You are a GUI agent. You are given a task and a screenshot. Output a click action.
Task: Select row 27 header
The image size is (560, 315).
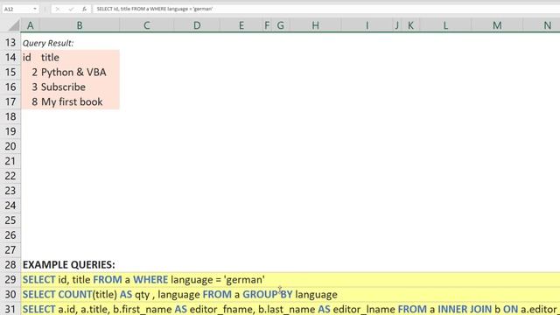tap(10, 250)
